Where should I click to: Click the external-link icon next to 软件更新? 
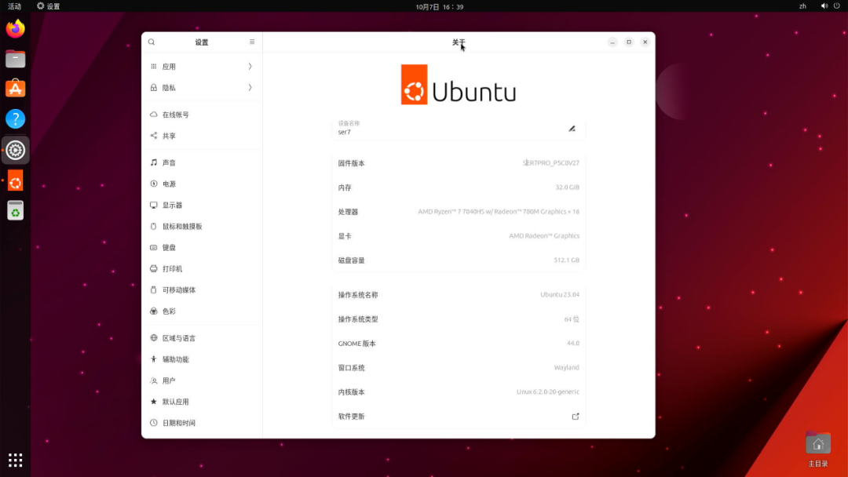click(576, 416)
